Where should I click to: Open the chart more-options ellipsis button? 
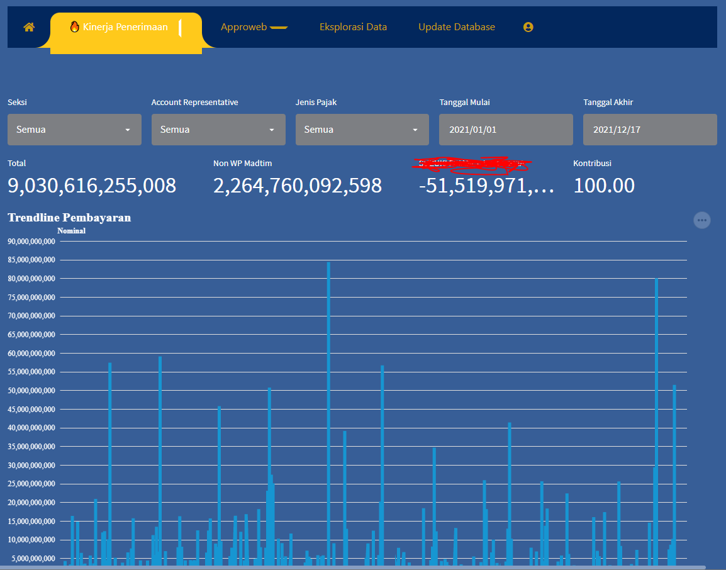click(702, 220)
